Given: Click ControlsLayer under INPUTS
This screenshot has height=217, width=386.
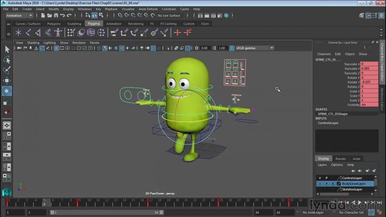Looking at the screenshot, I should pyautogui.click(x=328, y=123).
